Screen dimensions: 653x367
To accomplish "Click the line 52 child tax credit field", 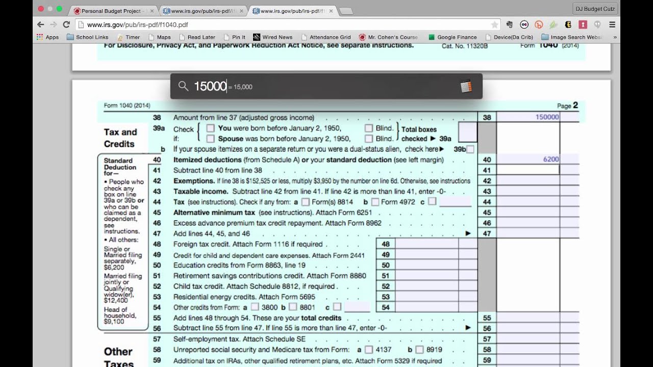I will pos(426,286).
